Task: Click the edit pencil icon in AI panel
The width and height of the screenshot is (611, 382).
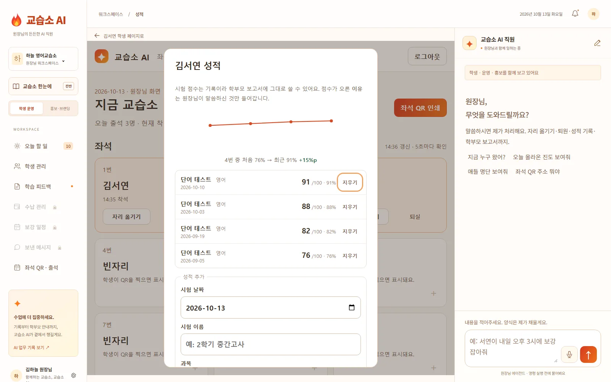Action: [597, 43]
